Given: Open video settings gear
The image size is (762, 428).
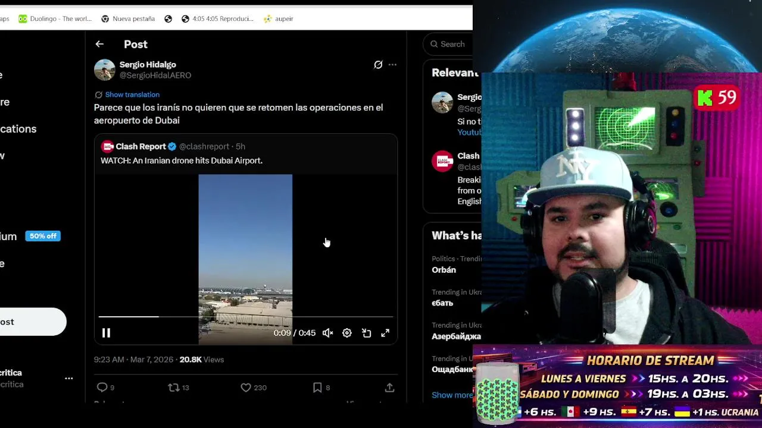Looking at the screenshot, I should (347, 333).
